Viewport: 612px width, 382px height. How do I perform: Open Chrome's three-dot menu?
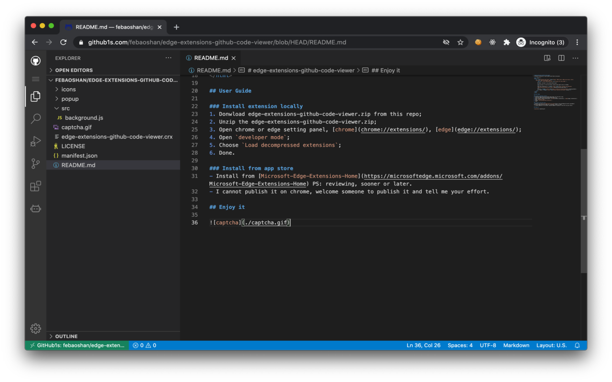tap(577, 42)
